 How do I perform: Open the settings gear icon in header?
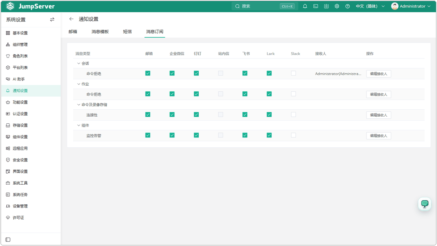(337, 6)
